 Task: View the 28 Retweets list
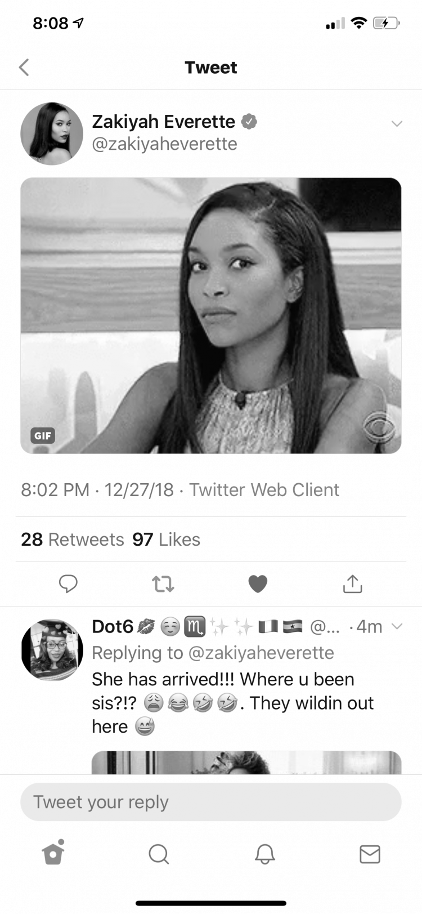click(73, 540)
